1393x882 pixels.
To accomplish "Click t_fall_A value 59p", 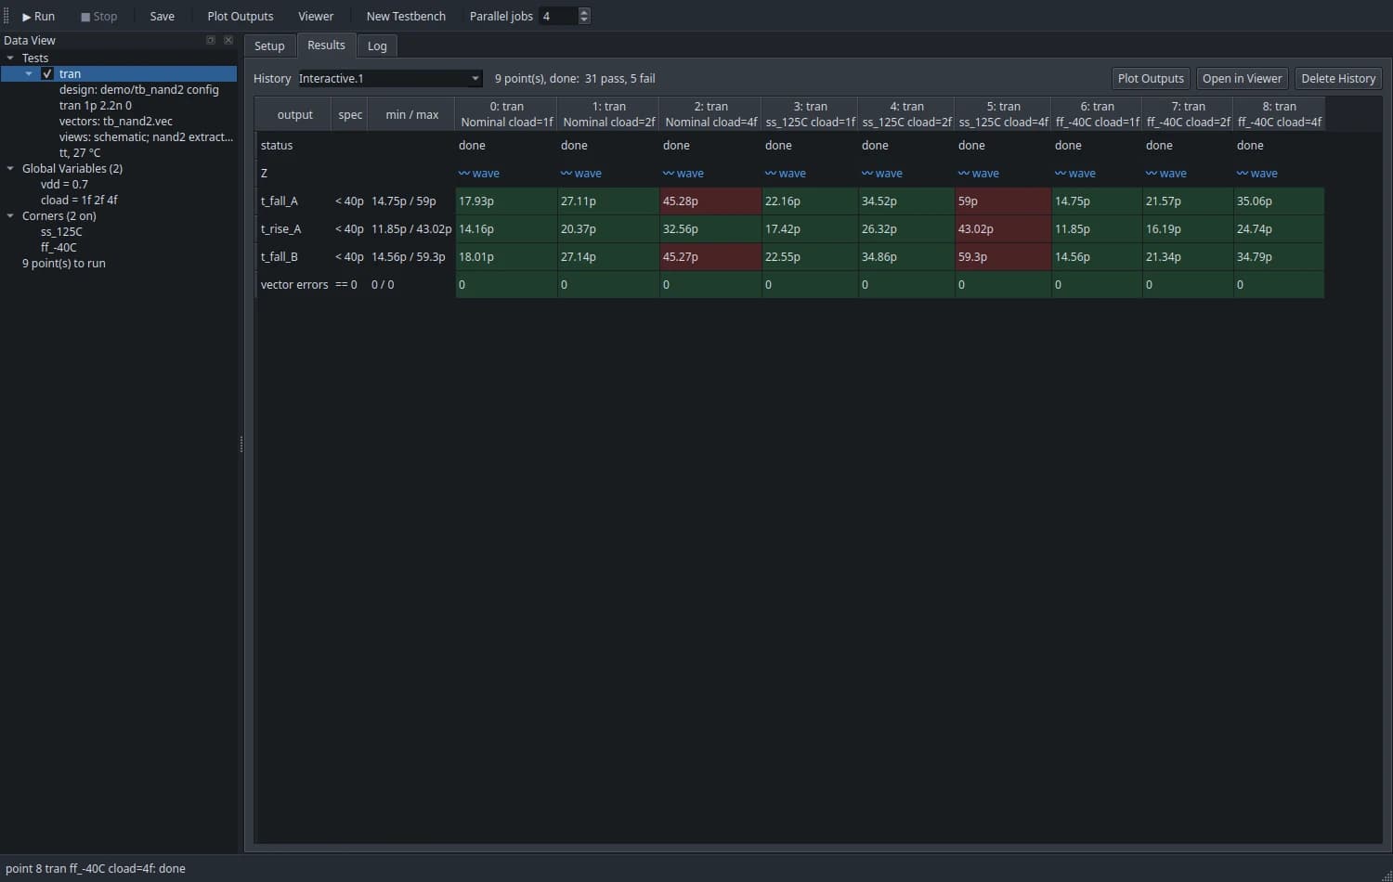I will tap(1003, 201).
